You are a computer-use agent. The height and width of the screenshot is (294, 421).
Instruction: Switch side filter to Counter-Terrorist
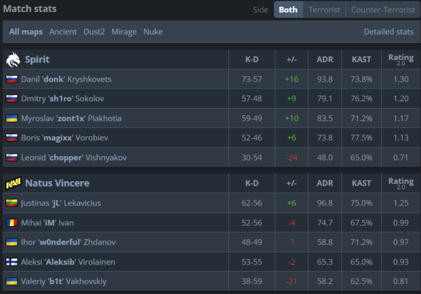coord(381,10)
